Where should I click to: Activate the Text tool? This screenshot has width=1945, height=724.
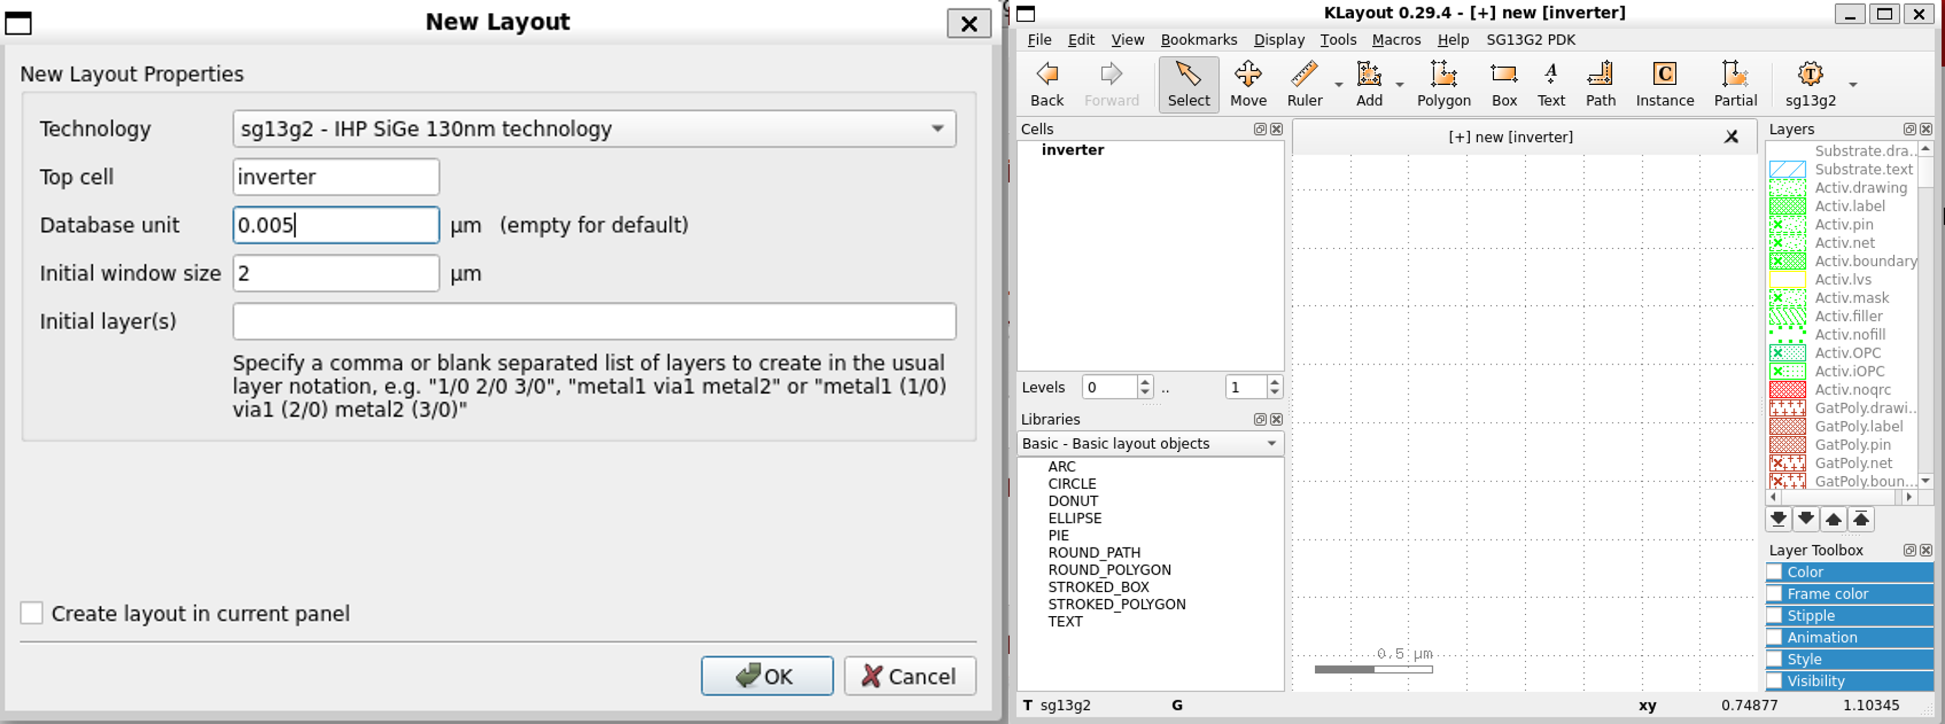[x=1551, y=83]
